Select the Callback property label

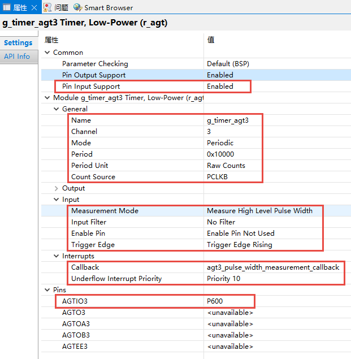click(85, 267)
